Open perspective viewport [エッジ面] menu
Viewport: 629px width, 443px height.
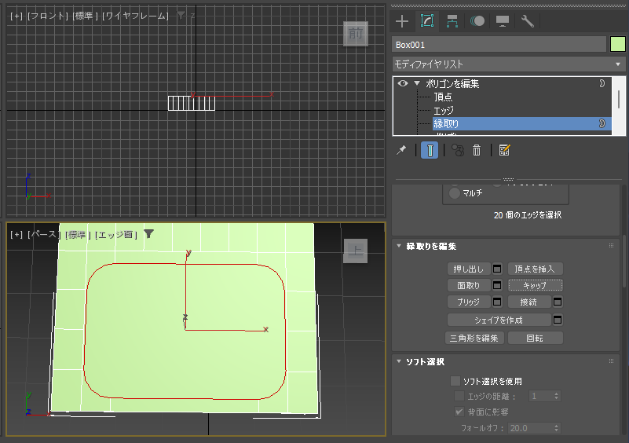click(116, 234)
